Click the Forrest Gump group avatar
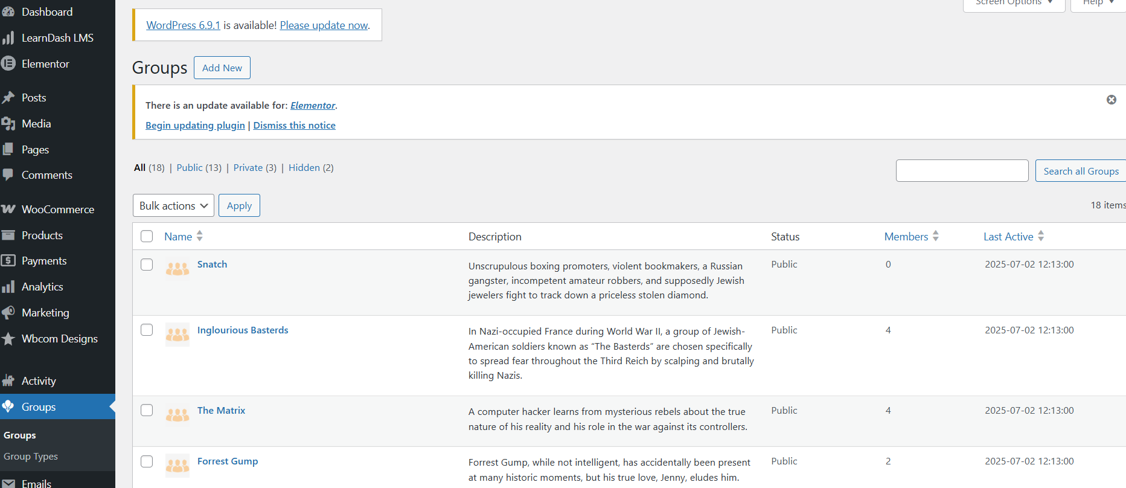 point(178,466)
